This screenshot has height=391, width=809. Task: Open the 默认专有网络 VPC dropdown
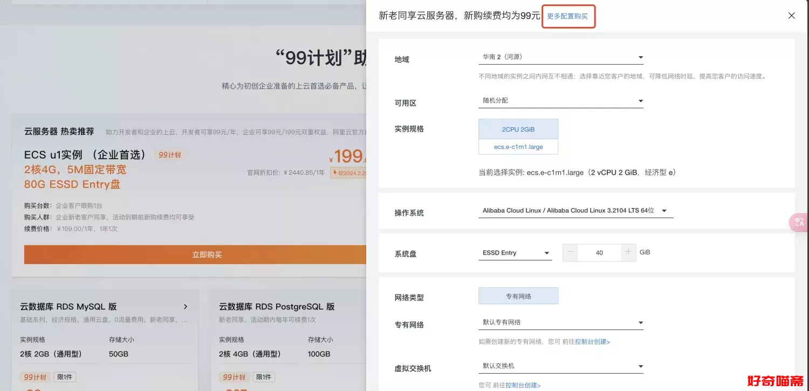point(560,323)
